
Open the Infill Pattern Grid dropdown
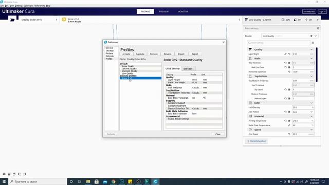(x=303, y=112)
